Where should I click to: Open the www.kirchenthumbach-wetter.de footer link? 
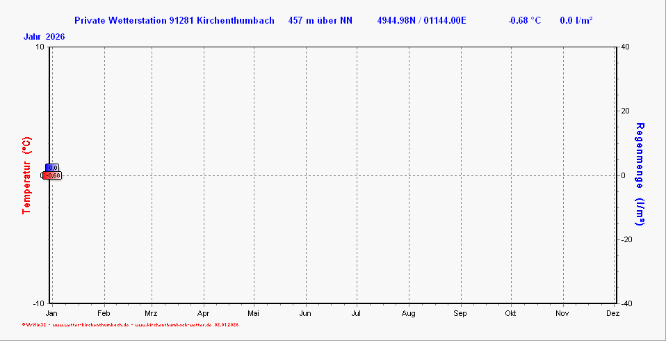[x=172, y=324]
